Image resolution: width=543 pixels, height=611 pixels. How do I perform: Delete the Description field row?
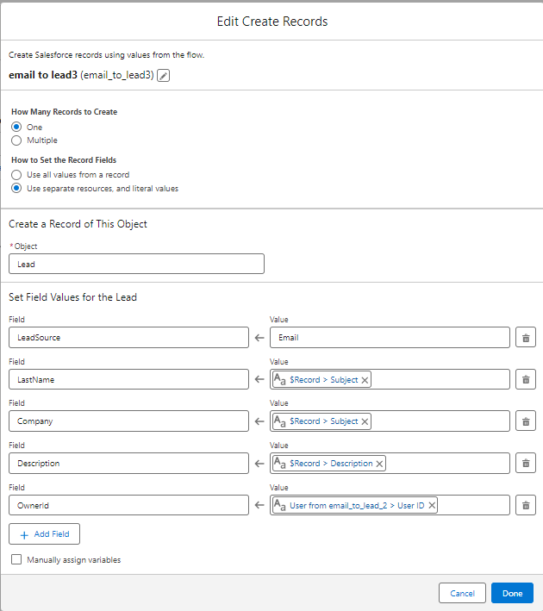(x=525, y=464)
